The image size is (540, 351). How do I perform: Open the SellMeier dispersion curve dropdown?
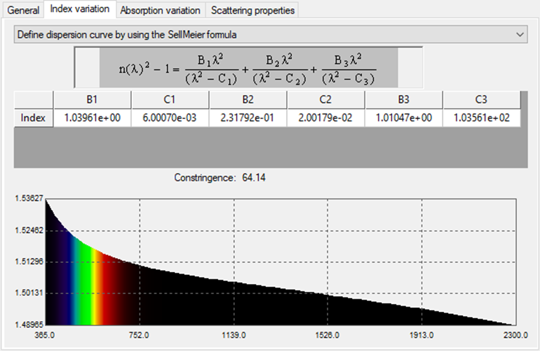(271, 34)
